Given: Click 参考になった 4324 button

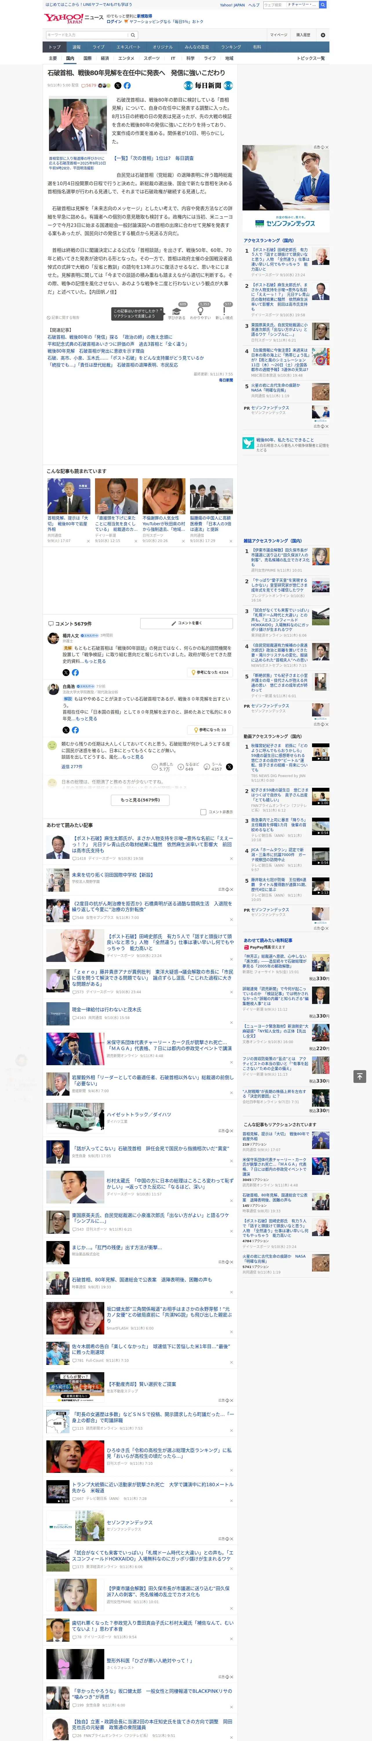Looking at the screenshot, I should click(210, 673).
